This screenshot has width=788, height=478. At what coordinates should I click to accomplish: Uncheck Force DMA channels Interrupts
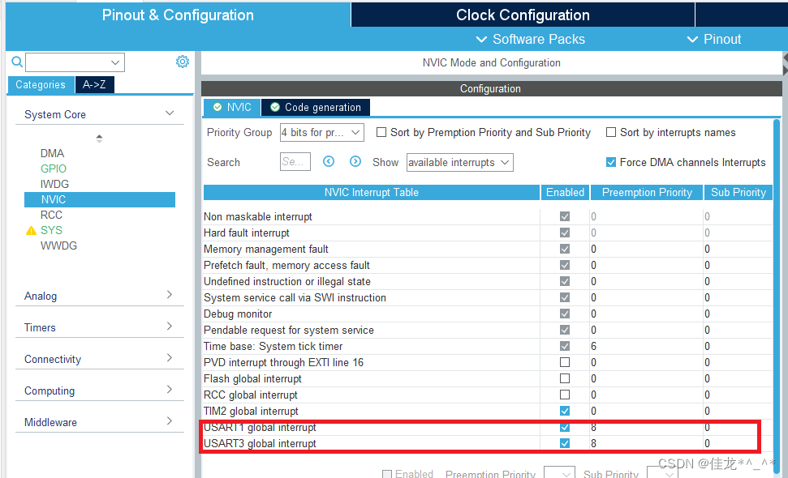point(611,162)
